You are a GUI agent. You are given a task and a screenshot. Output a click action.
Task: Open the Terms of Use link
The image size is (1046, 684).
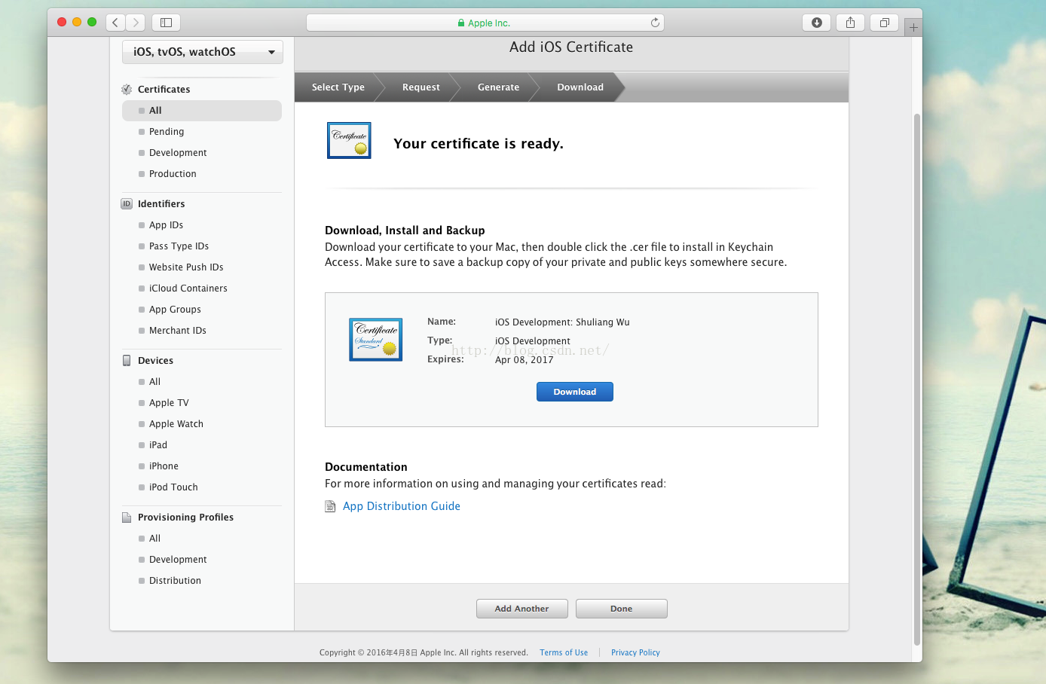click(564, 652)
